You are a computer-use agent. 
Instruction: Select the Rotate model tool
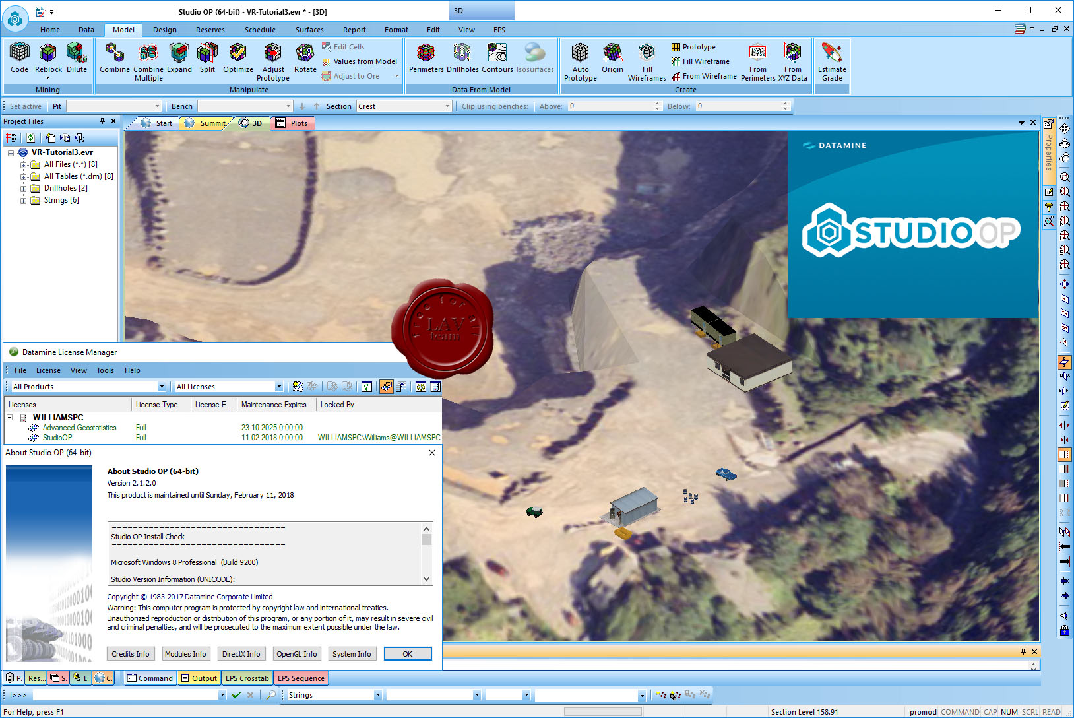tap(305, 57)
